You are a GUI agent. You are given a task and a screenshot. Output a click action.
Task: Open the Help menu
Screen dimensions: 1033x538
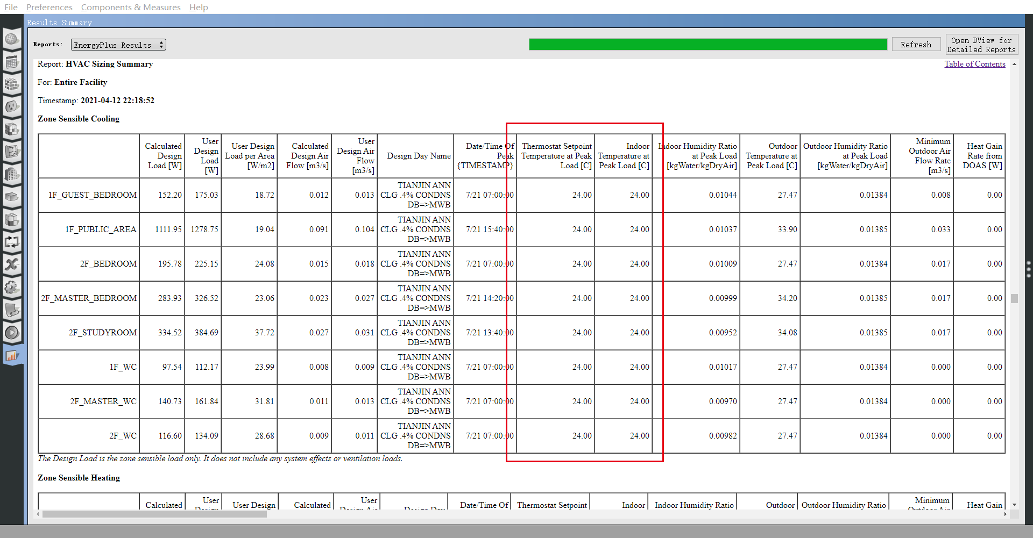pos(199,7)
